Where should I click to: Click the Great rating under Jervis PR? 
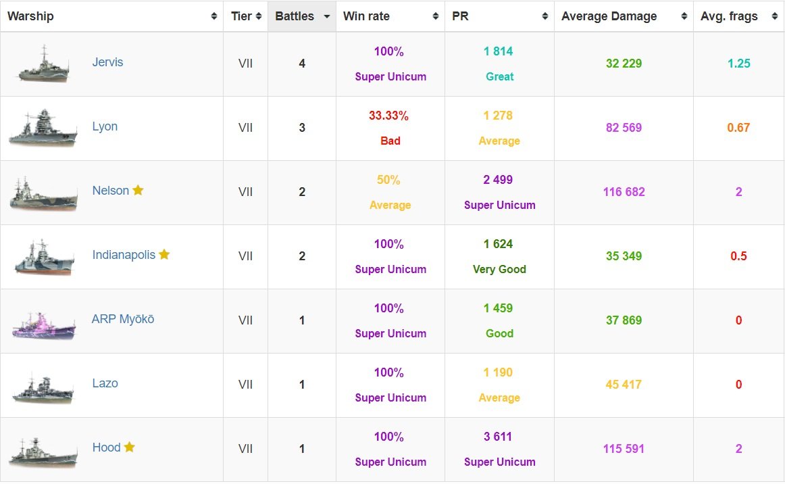(x=500, y=76)
